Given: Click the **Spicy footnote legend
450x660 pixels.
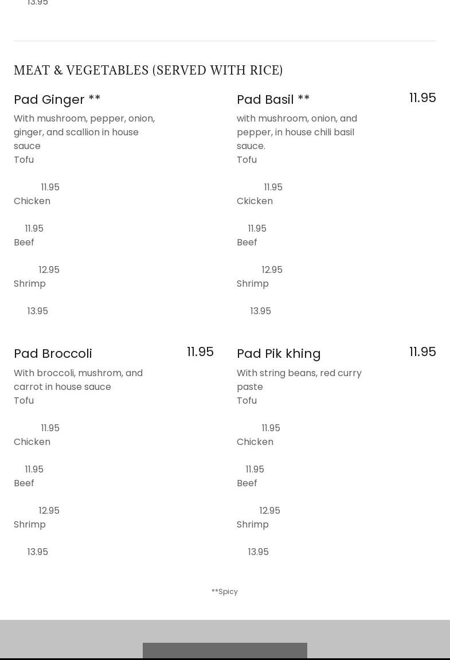Looking at the screenshot, I should point(225,591).
